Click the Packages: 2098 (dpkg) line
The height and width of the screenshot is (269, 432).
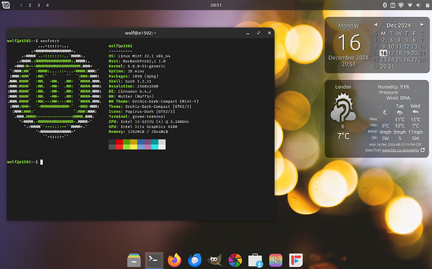(x=133, y=76)
